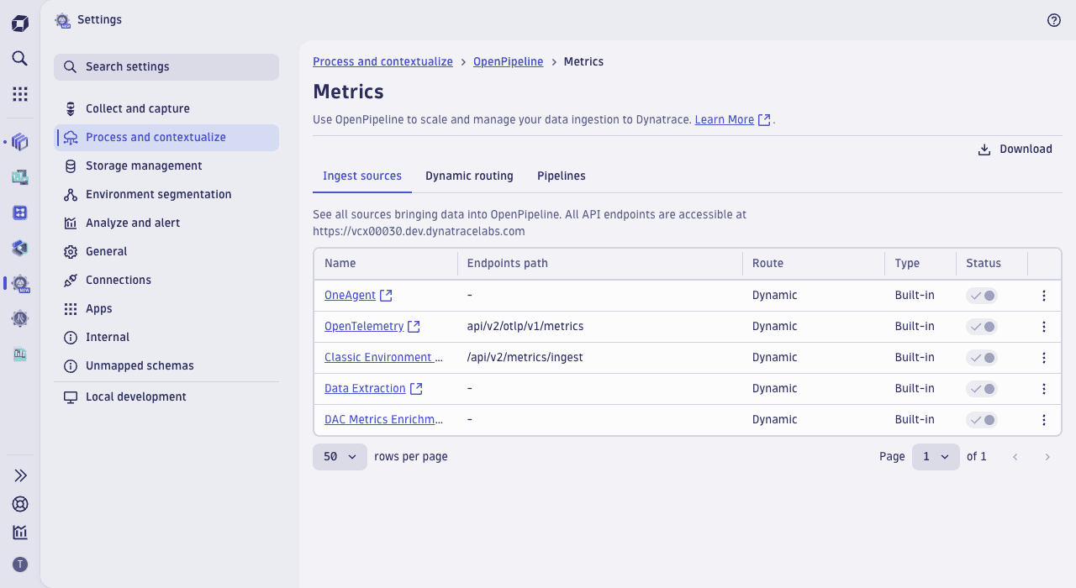Open Storage management settings
Viewport: 1076px width, 588px height.
click(x=166, y=165)
